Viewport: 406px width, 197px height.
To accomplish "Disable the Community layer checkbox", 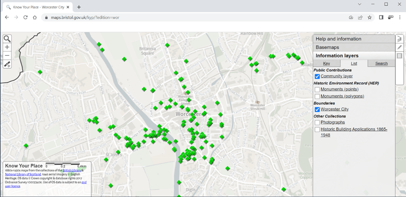I will pyautogui.click(x=317, y=76).
